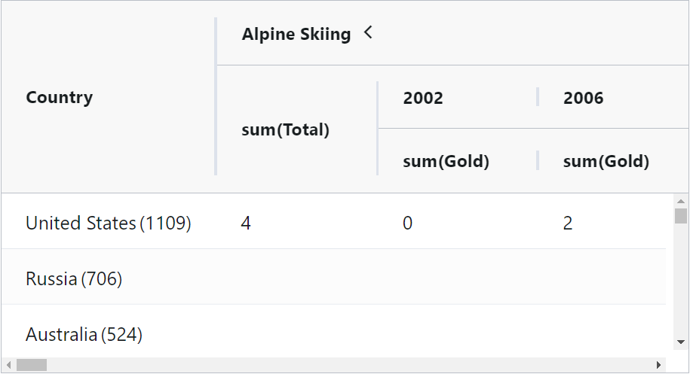Click sum(Gold) header under 2006

coord(606,161)
